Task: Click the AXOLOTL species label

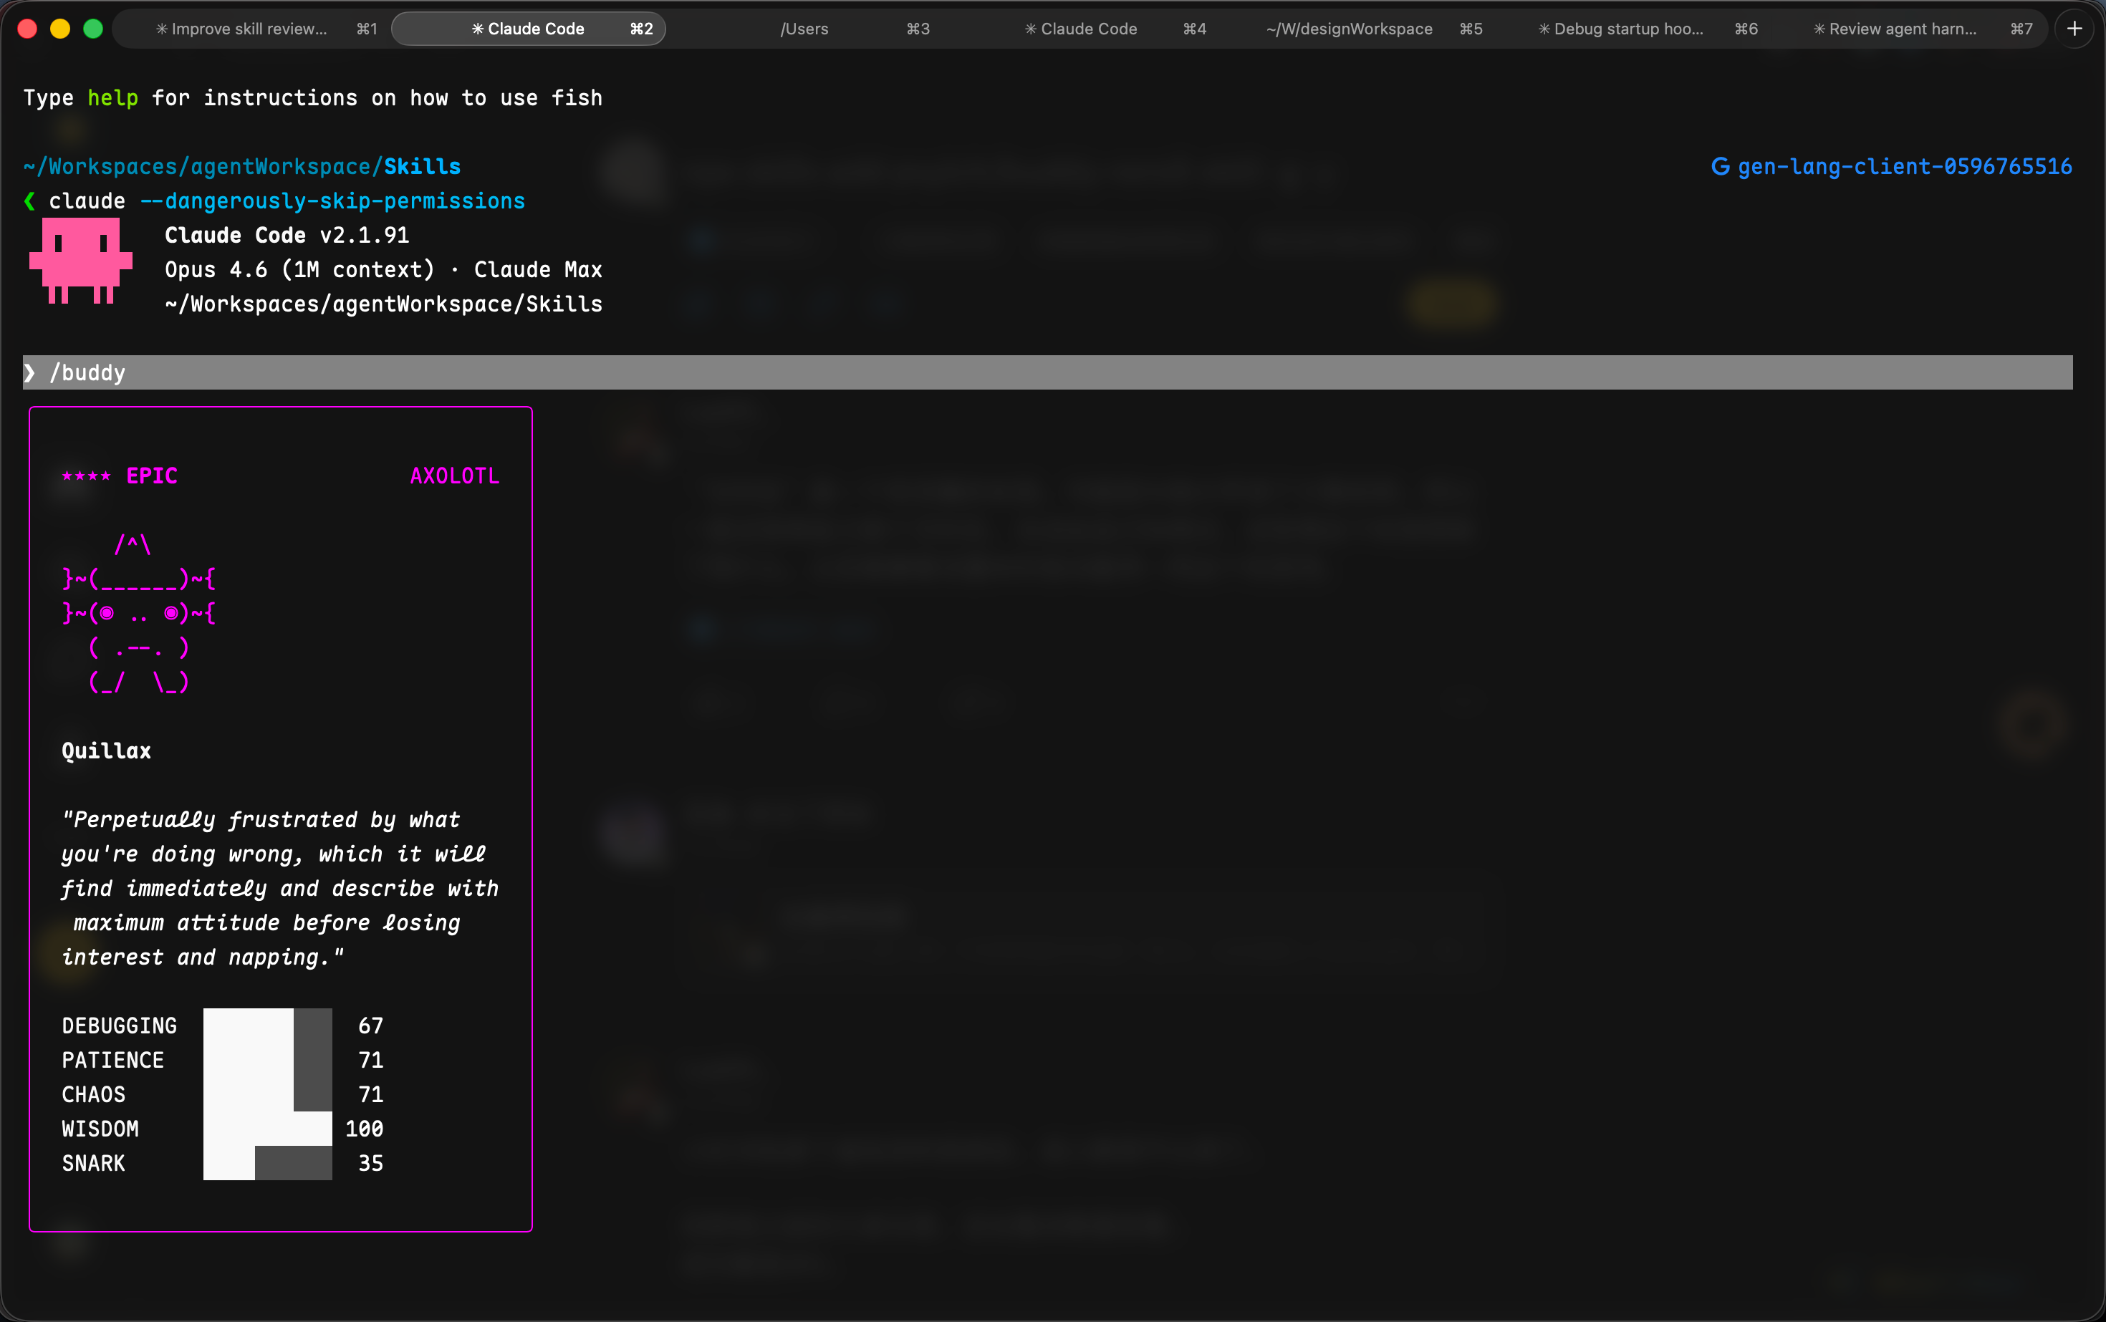Action: [x=454, y=476]
